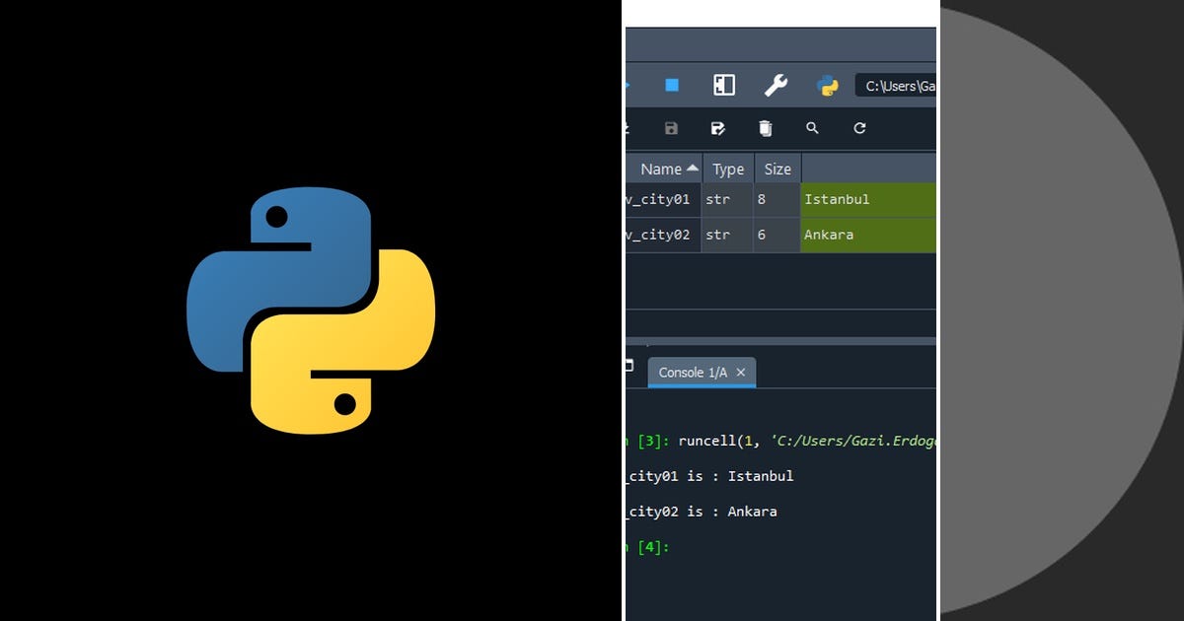Select the v_city02 variable name cell

coord(663,235)
